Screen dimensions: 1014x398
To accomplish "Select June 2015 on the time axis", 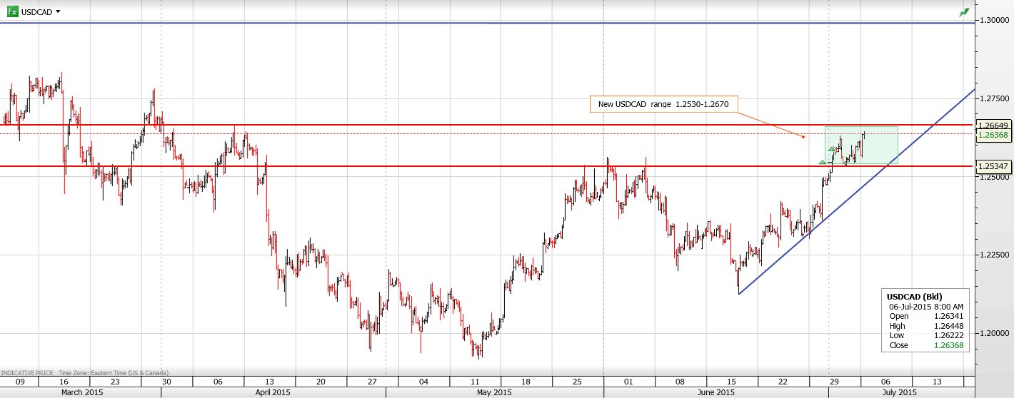I will 716,392.
